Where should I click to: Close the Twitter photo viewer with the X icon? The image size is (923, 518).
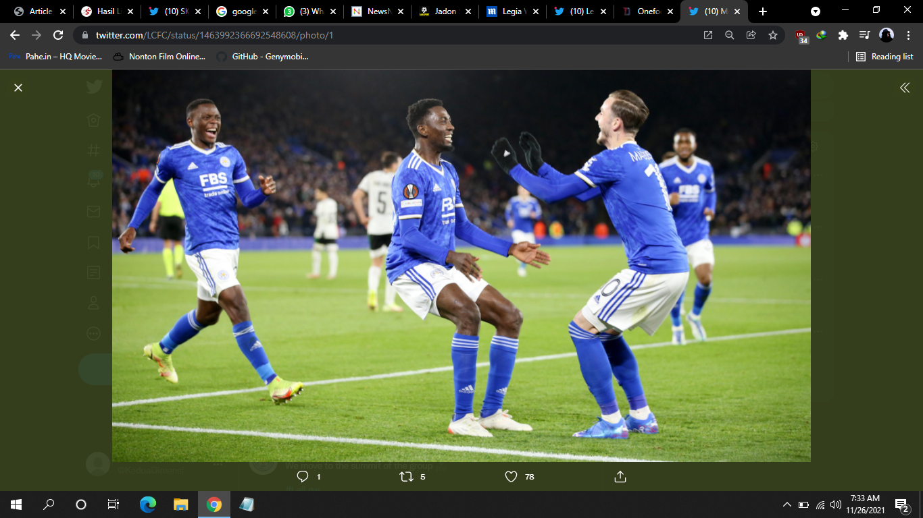[18, 88]
